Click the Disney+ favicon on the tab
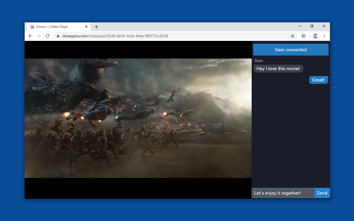The width and height of the screenshot is (354, 221). pos(32,27)
